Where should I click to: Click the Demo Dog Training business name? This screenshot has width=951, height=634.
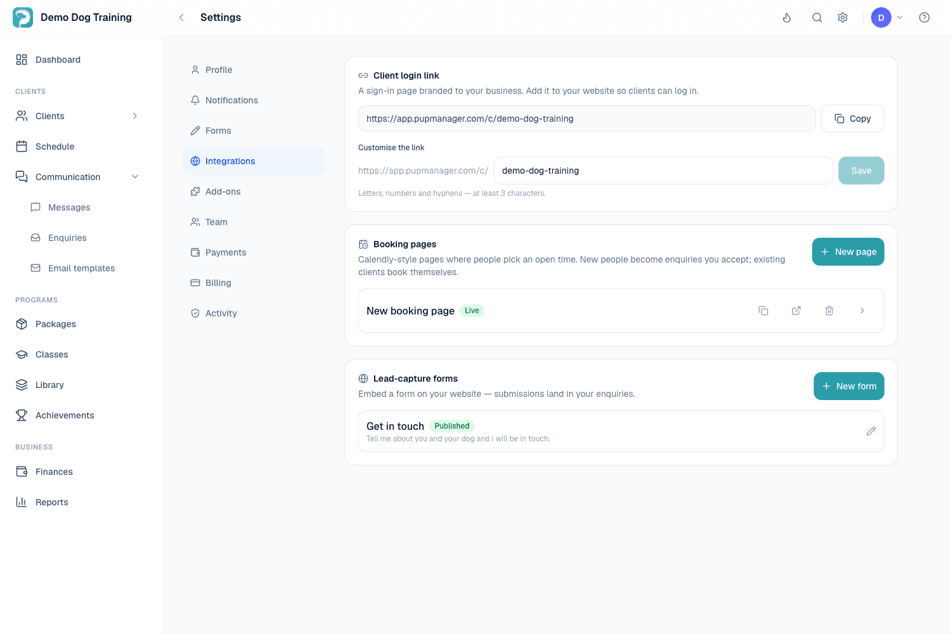[86, 18]
